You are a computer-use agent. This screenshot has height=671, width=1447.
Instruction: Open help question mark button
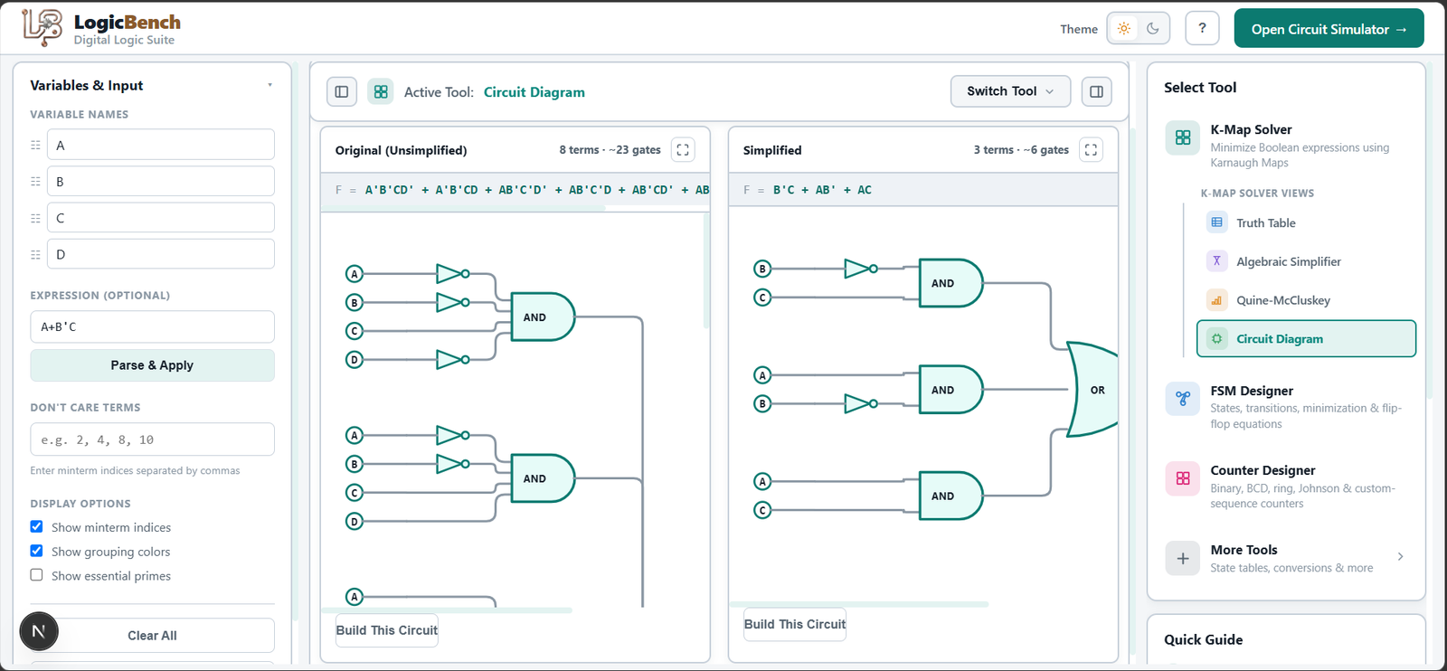(x=1202, y=28)
